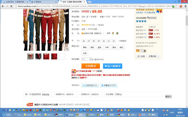The image size is (188, 117).
Task: Click the ENG language indicator in the tray
Action: tap(172, 112)
